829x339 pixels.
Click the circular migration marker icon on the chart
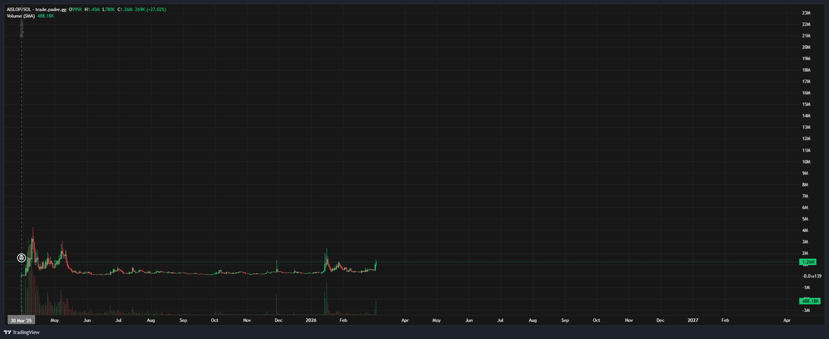pos(21,258)
